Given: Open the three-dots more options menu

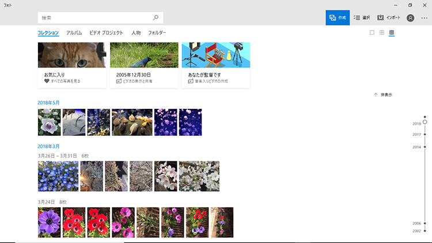Looking at the screenshot, I should click(424, 18).
